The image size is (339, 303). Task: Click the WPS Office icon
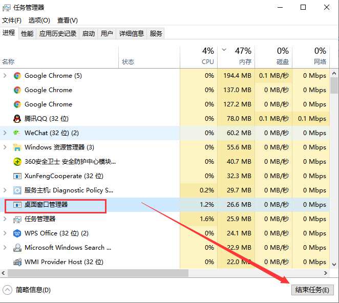[x=17, y=233]
